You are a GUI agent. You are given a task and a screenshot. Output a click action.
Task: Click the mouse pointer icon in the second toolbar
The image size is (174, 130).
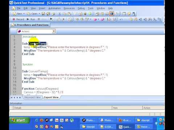(x=63, y=19)
